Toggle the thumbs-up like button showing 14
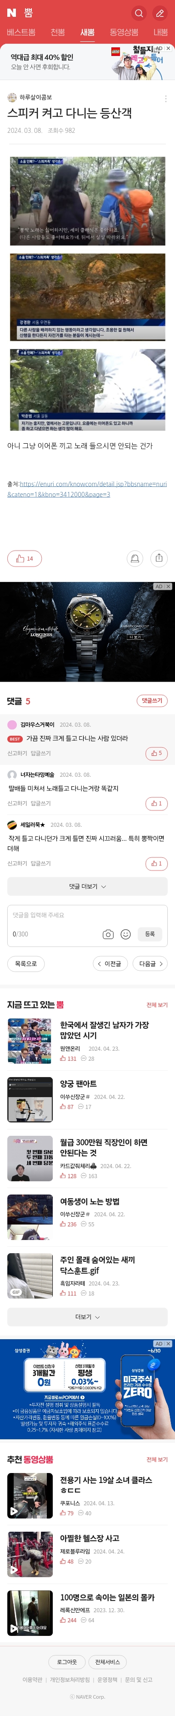The image size is (175, 1716). [25, 558]
